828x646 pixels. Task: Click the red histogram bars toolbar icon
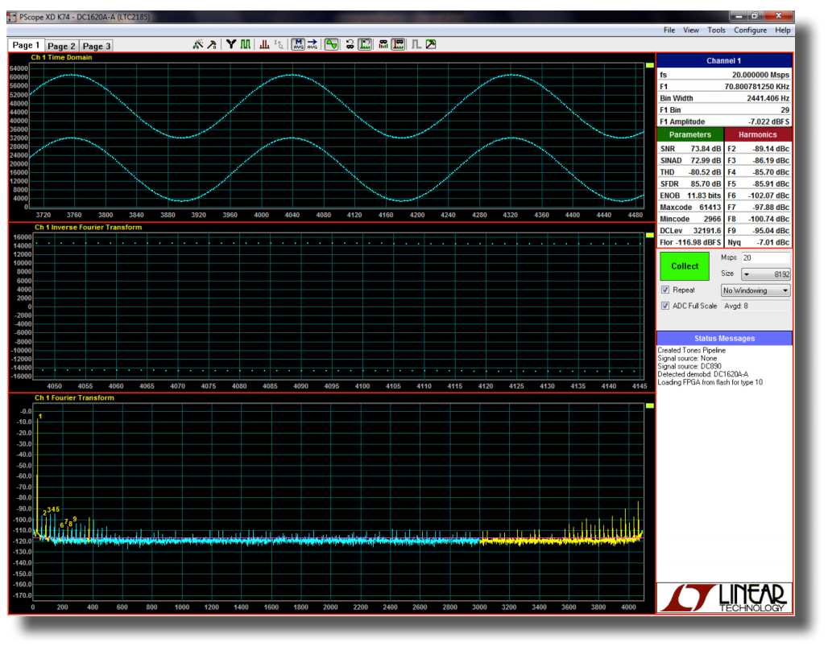point(264,45)
